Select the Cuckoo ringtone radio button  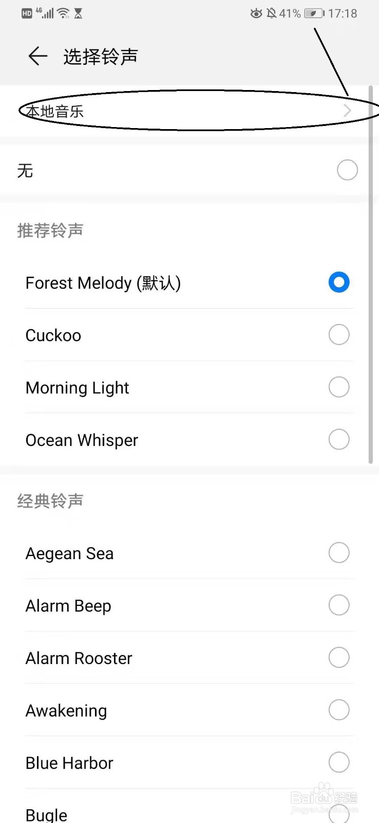pyautogui.click(x=339, y=335)
